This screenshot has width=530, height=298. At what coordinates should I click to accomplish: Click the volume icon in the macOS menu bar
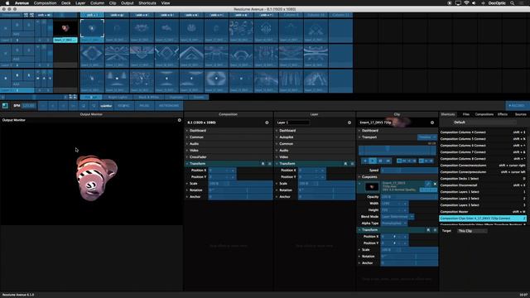[474, 3]
